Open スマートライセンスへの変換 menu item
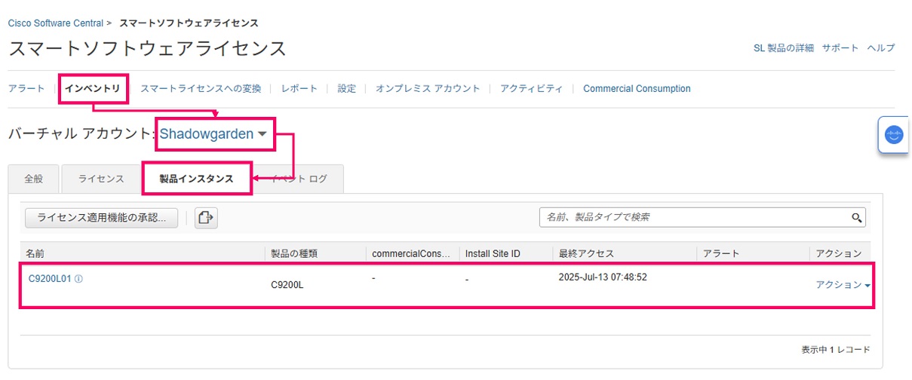 click(201, 88)
